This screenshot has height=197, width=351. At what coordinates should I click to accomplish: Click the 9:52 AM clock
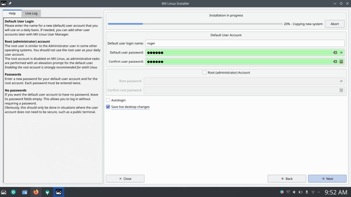tap(336, 192)
